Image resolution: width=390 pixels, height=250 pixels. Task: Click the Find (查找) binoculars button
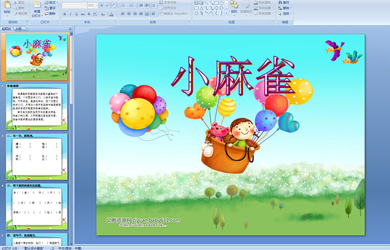click(x=284, y=2)
